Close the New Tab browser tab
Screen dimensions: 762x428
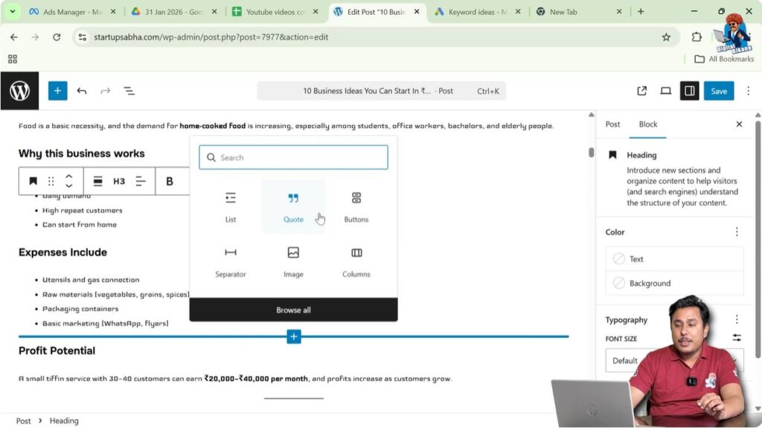[618, 12]
